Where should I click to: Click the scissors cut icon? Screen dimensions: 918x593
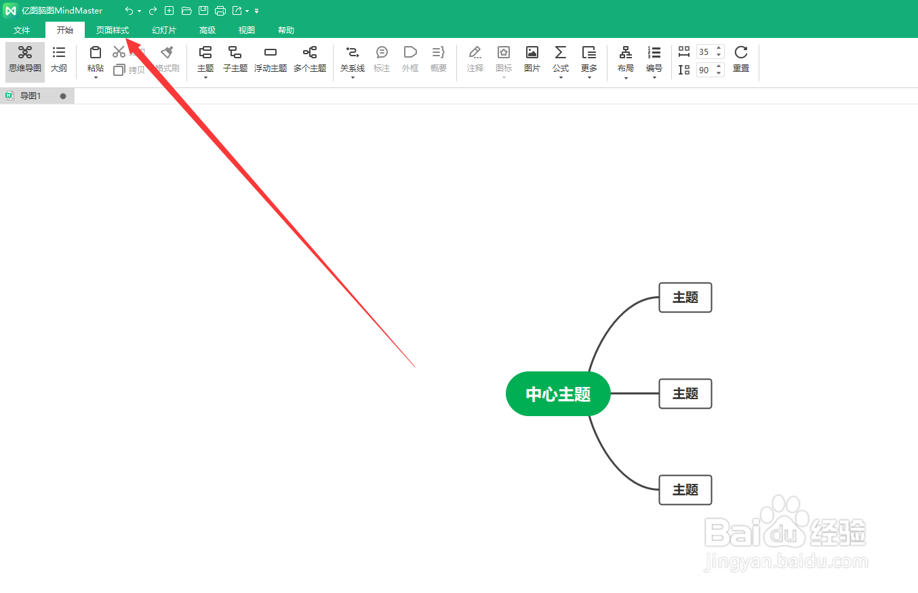119,52
